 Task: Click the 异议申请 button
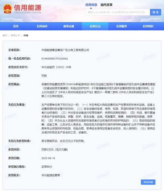[148, 182]
